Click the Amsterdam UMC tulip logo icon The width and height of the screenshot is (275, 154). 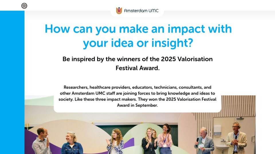click(x=119, y=11)
